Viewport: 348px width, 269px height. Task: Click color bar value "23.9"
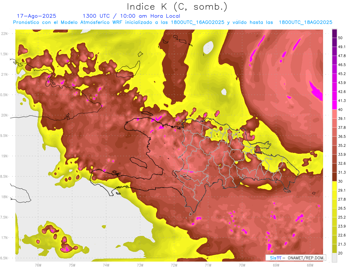click(x=342, y=226)
